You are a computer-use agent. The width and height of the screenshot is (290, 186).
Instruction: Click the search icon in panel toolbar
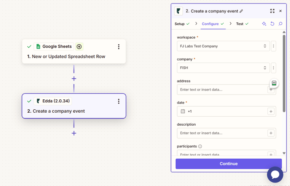(280, 24)
